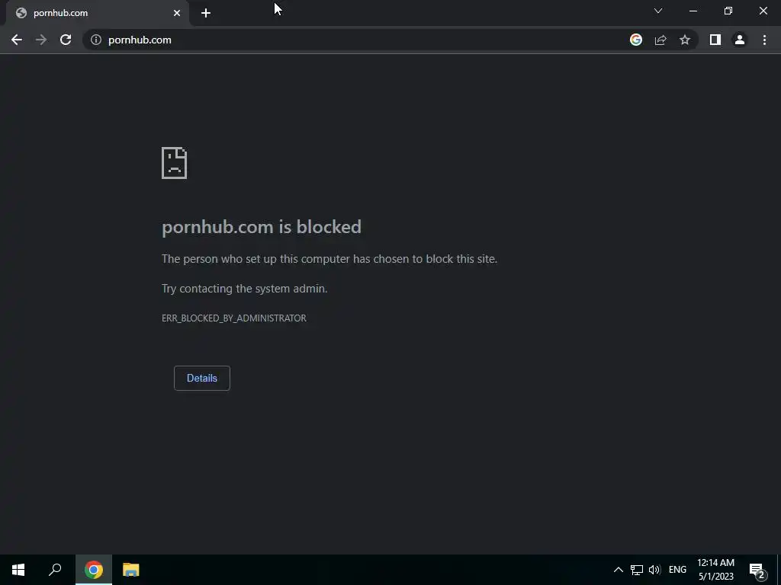Select the blocked site browser tab
The width and height of the screenshot is (781, 585).
coord(97,13)
